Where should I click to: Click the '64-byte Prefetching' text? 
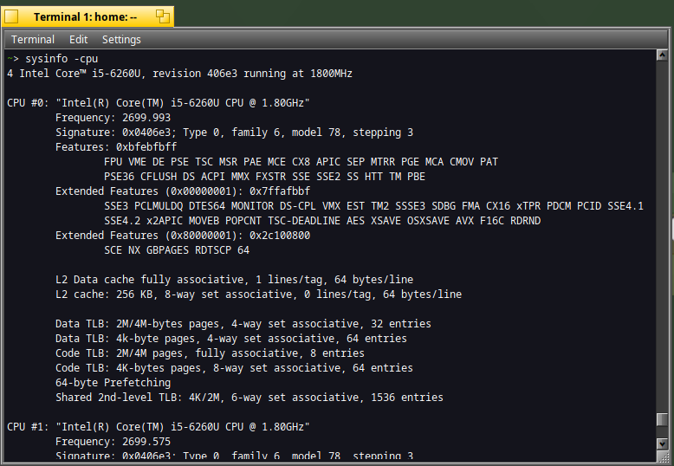tap(113, 383)
